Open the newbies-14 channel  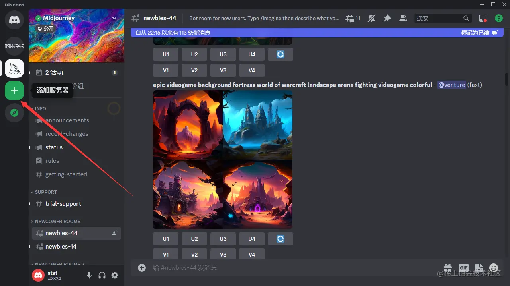[x=76, y=247]
